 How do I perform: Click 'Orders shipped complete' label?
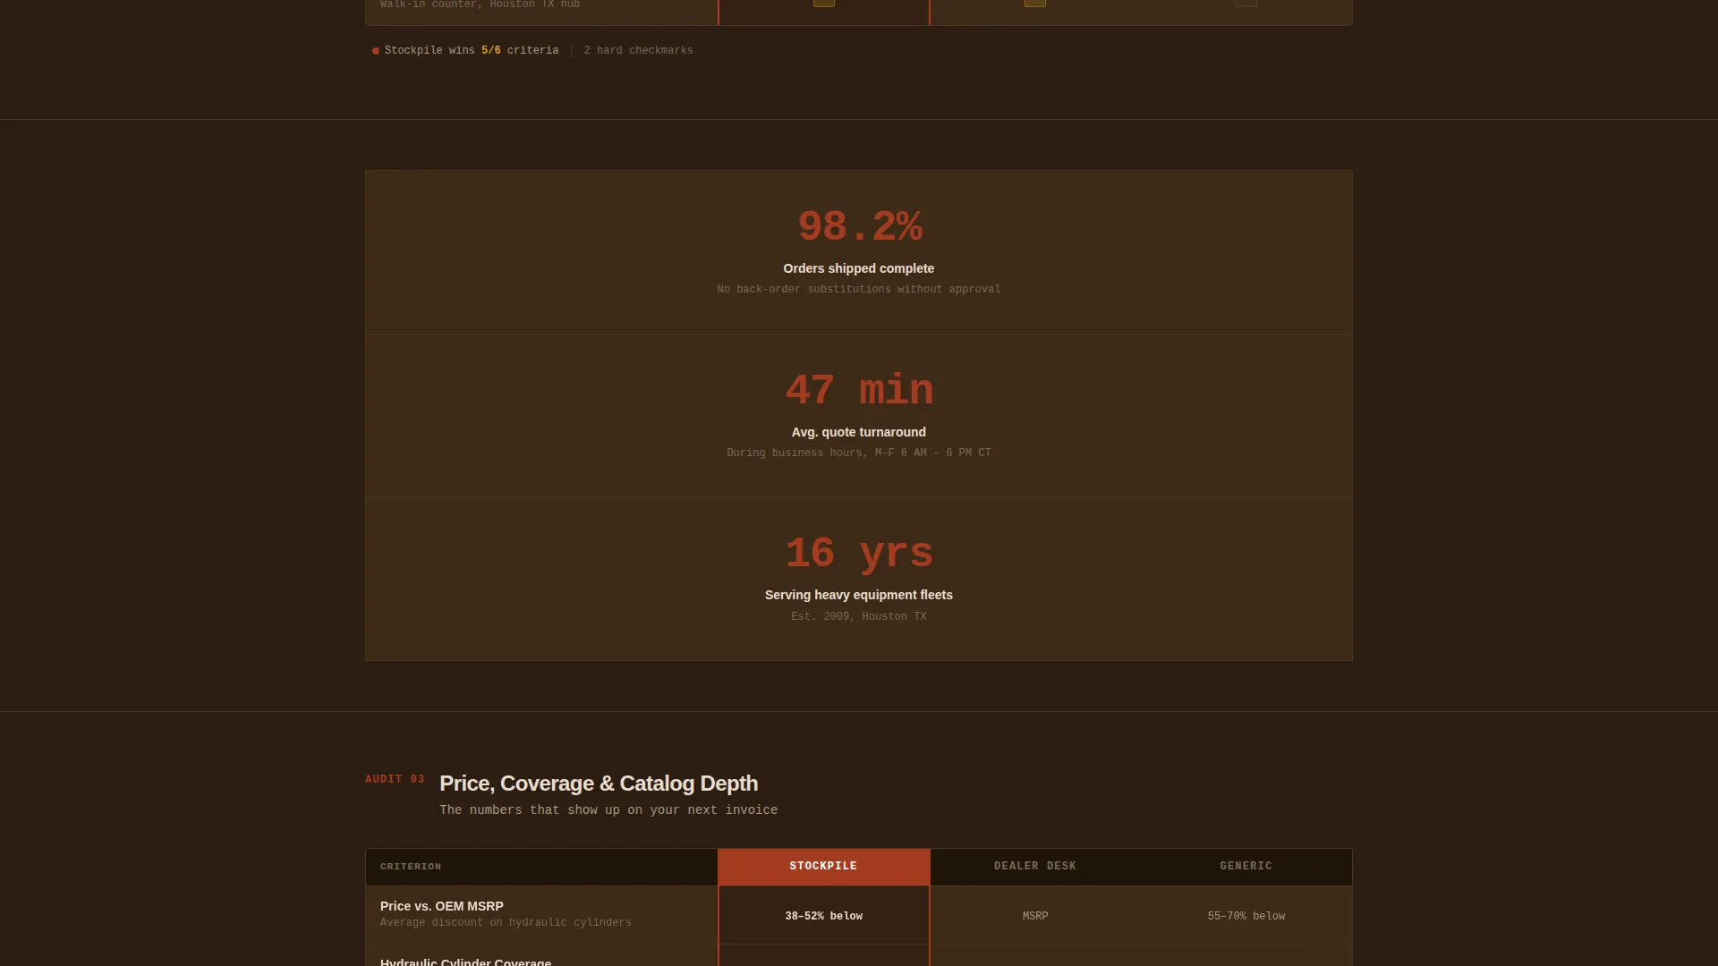[x=859, y=268]
